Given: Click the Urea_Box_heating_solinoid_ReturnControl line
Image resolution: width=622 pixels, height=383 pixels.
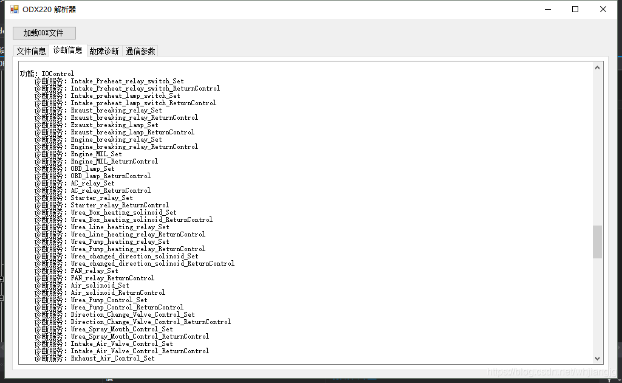Looking at the screenshot, I should pos(124,220).
